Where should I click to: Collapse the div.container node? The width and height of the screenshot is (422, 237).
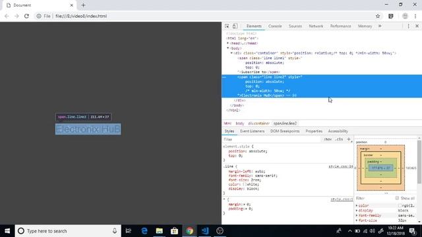click(231, 53)
